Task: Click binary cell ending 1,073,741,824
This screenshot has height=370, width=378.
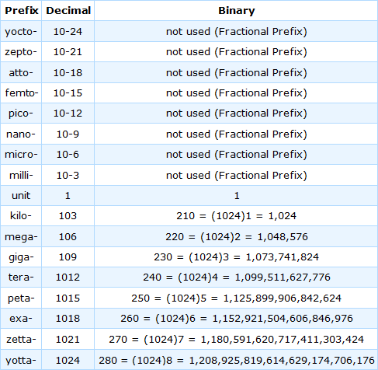Action: click(236, 257)
